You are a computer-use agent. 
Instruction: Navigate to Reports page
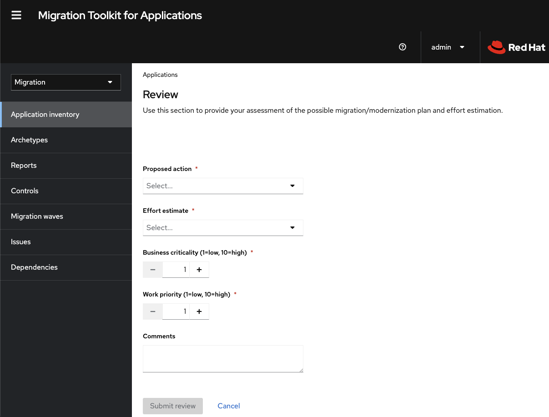24,166
